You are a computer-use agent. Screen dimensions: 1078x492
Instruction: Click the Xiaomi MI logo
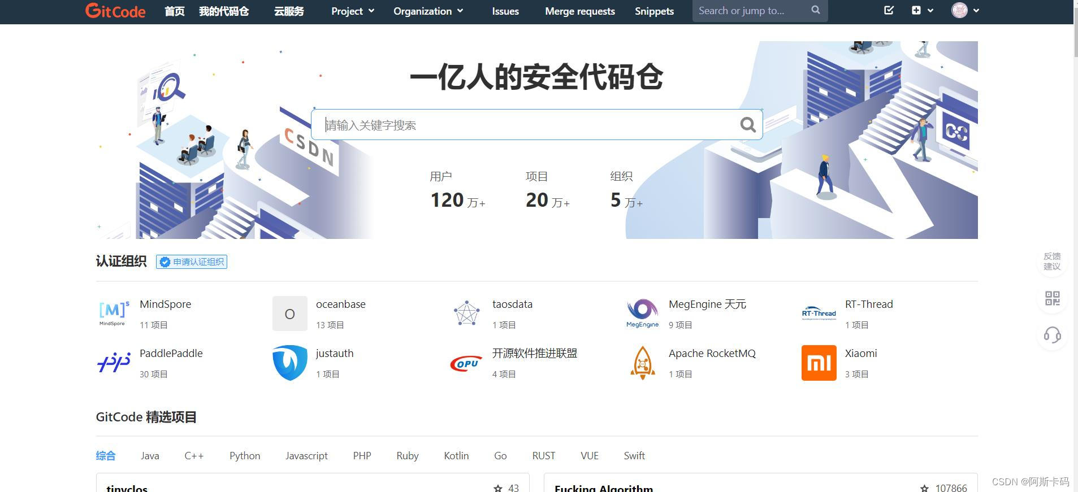pyautogui.click(x=819, y=363)
